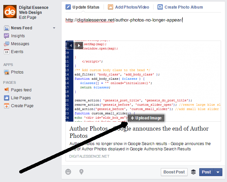The width and height of the screenshot is (227, 182).
Task: Expand the News Feed dropdown arrow
Action: point(54,28)
